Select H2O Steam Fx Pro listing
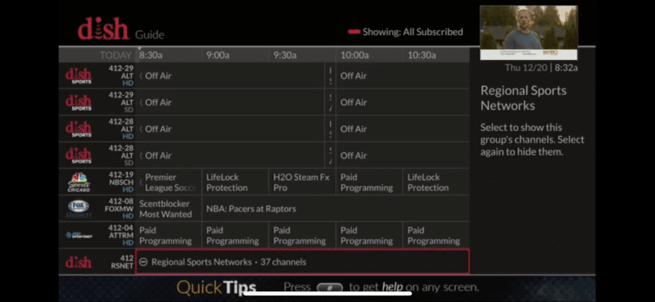Screen dimensions: 655x302 coord(302,183)
